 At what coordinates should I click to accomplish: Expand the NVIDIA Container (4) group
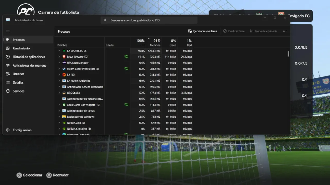59,129
